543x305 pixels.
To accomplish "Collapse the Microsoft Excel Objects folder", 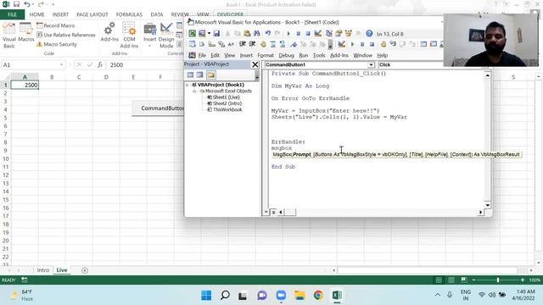I will (194, 91).
